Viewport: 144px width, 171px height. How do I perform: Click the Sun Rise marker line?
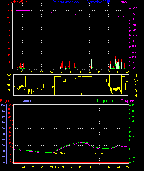click(x=60, y=159)
